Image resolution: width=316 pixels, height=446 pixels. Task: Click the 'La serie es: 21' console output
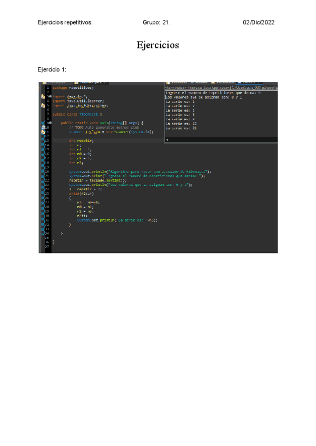(x=181, y=128)
